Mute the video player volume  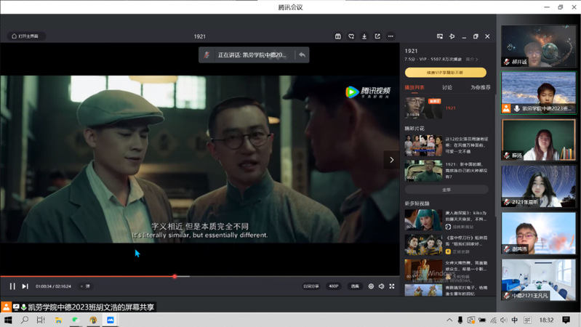(381, 286)
